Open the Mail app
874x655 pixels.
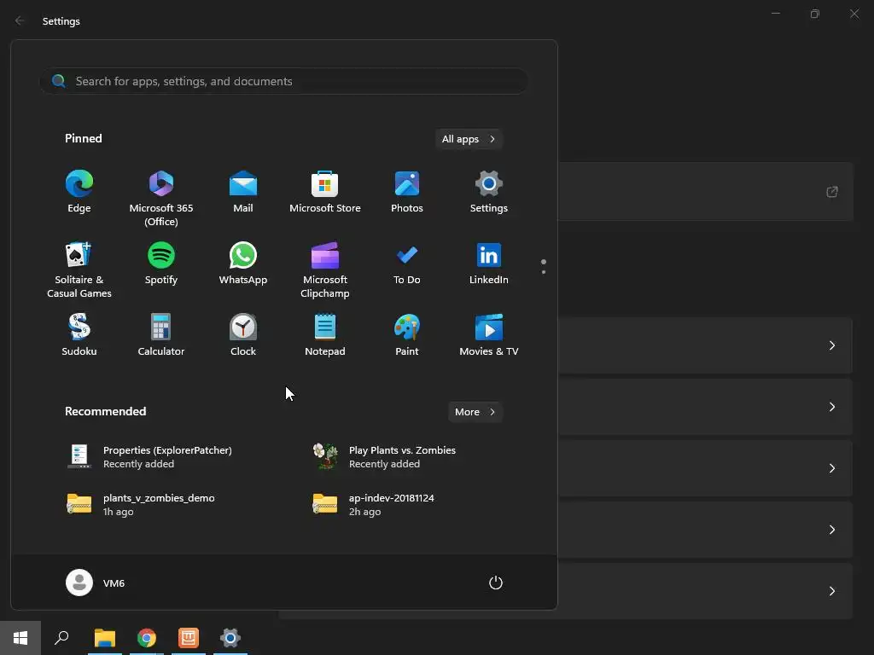coord(243,192)
